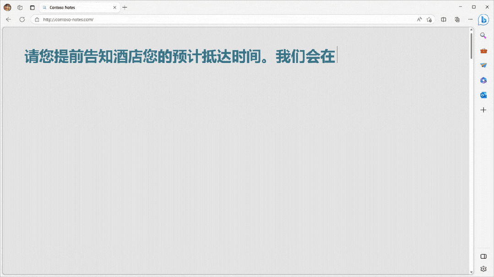Open browser settings via the ellipsis menu
Viewport: 494px width, 277px height.
[x=470, y=19]
